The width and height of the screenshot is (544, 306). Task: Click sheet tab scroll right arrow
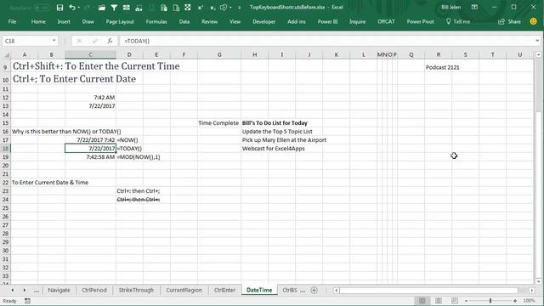[x=25, y=290]
